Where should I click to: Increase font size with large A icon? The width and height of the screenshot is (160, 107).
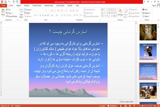click(52, 11)
